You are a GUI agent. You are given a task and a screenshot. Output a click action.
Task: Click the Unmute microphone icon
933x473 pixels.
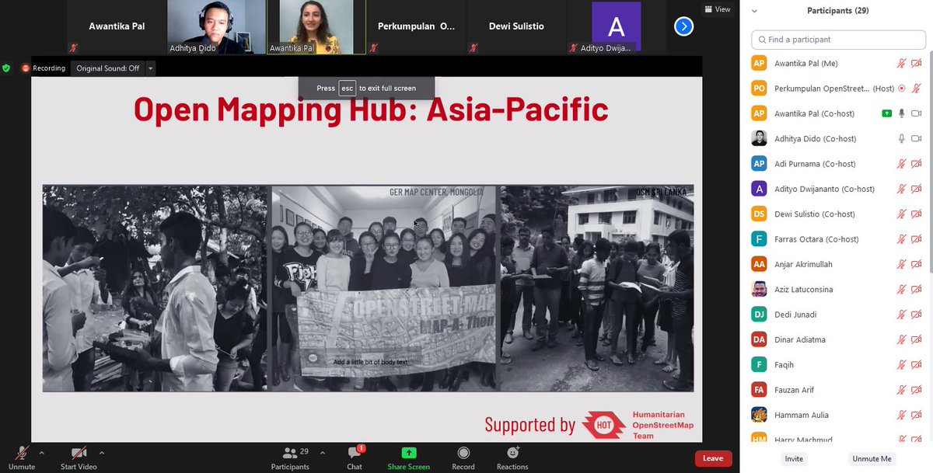[22, 453]
